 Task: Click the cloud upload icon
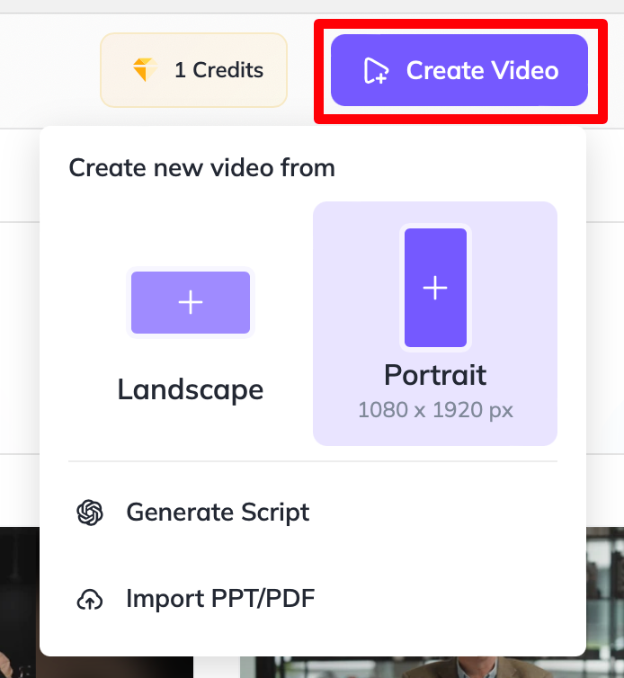90,599
